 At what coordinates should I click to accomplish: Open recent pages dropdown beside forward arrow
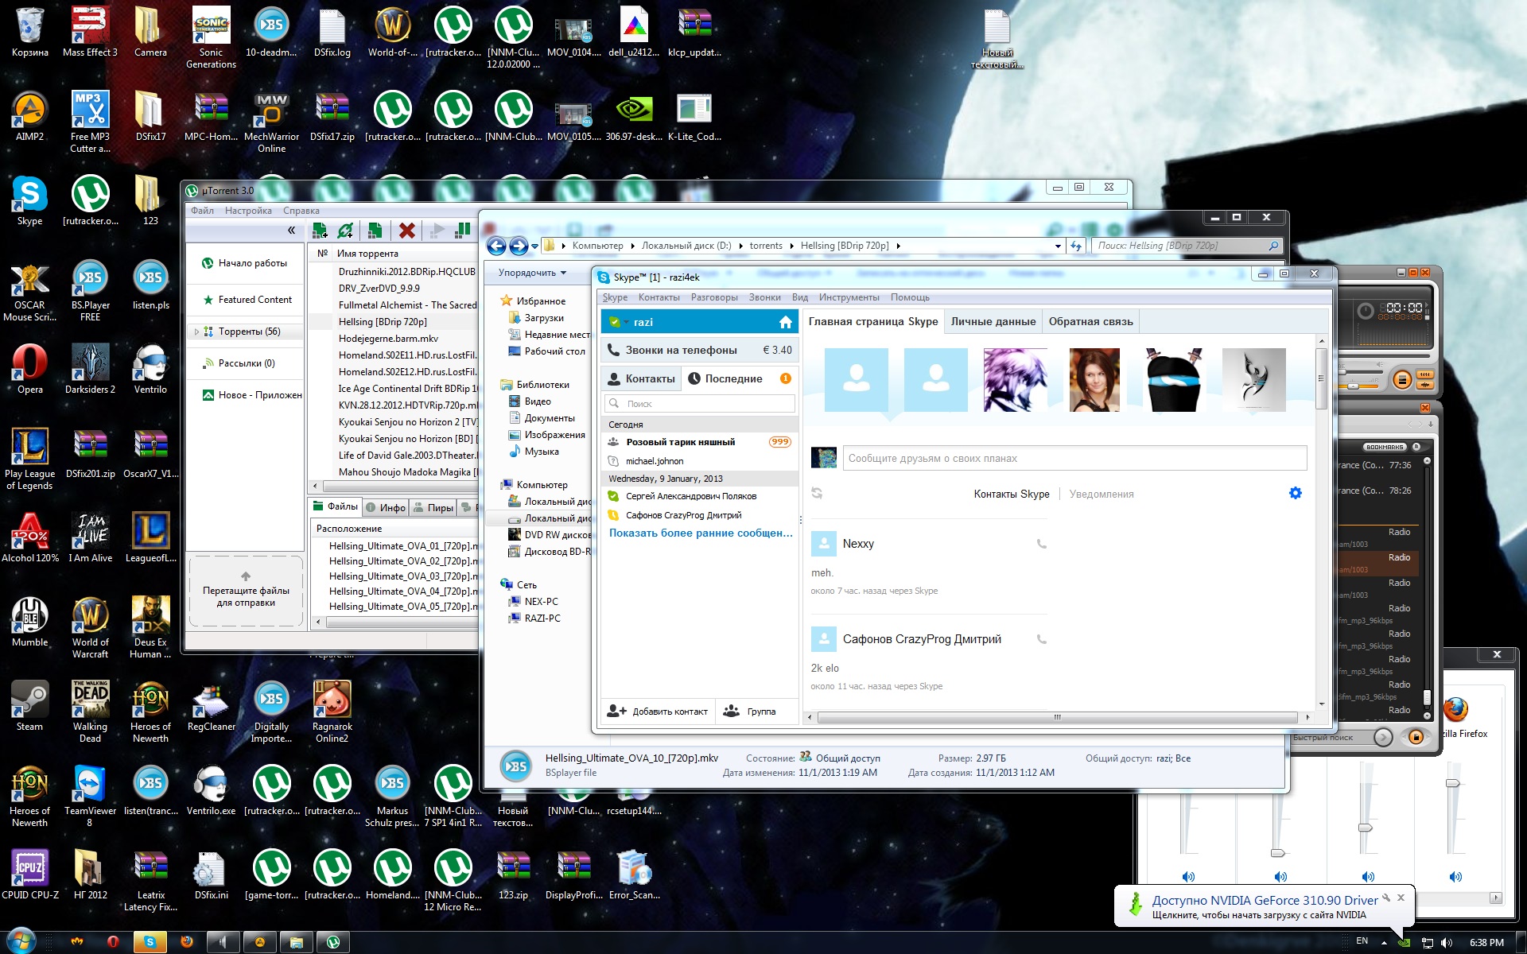click(535, 246)
